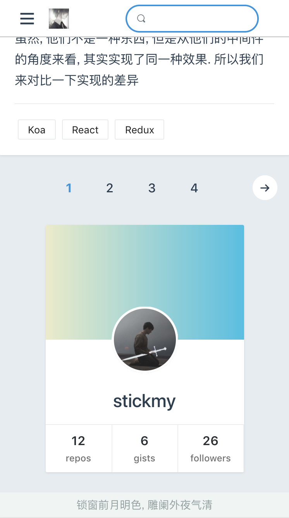
Task: View the 26 followers stat
Action: click(210, 449)
